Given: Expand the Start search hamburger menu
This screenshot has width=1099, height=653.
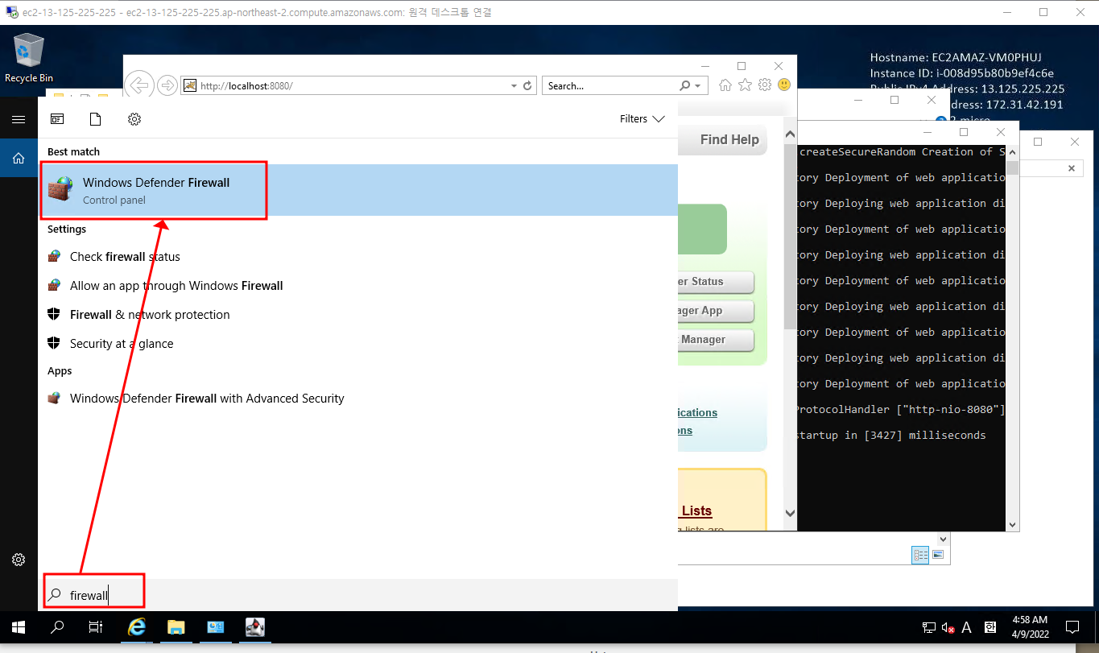Looking at the screenshot, I should (19, 119).
